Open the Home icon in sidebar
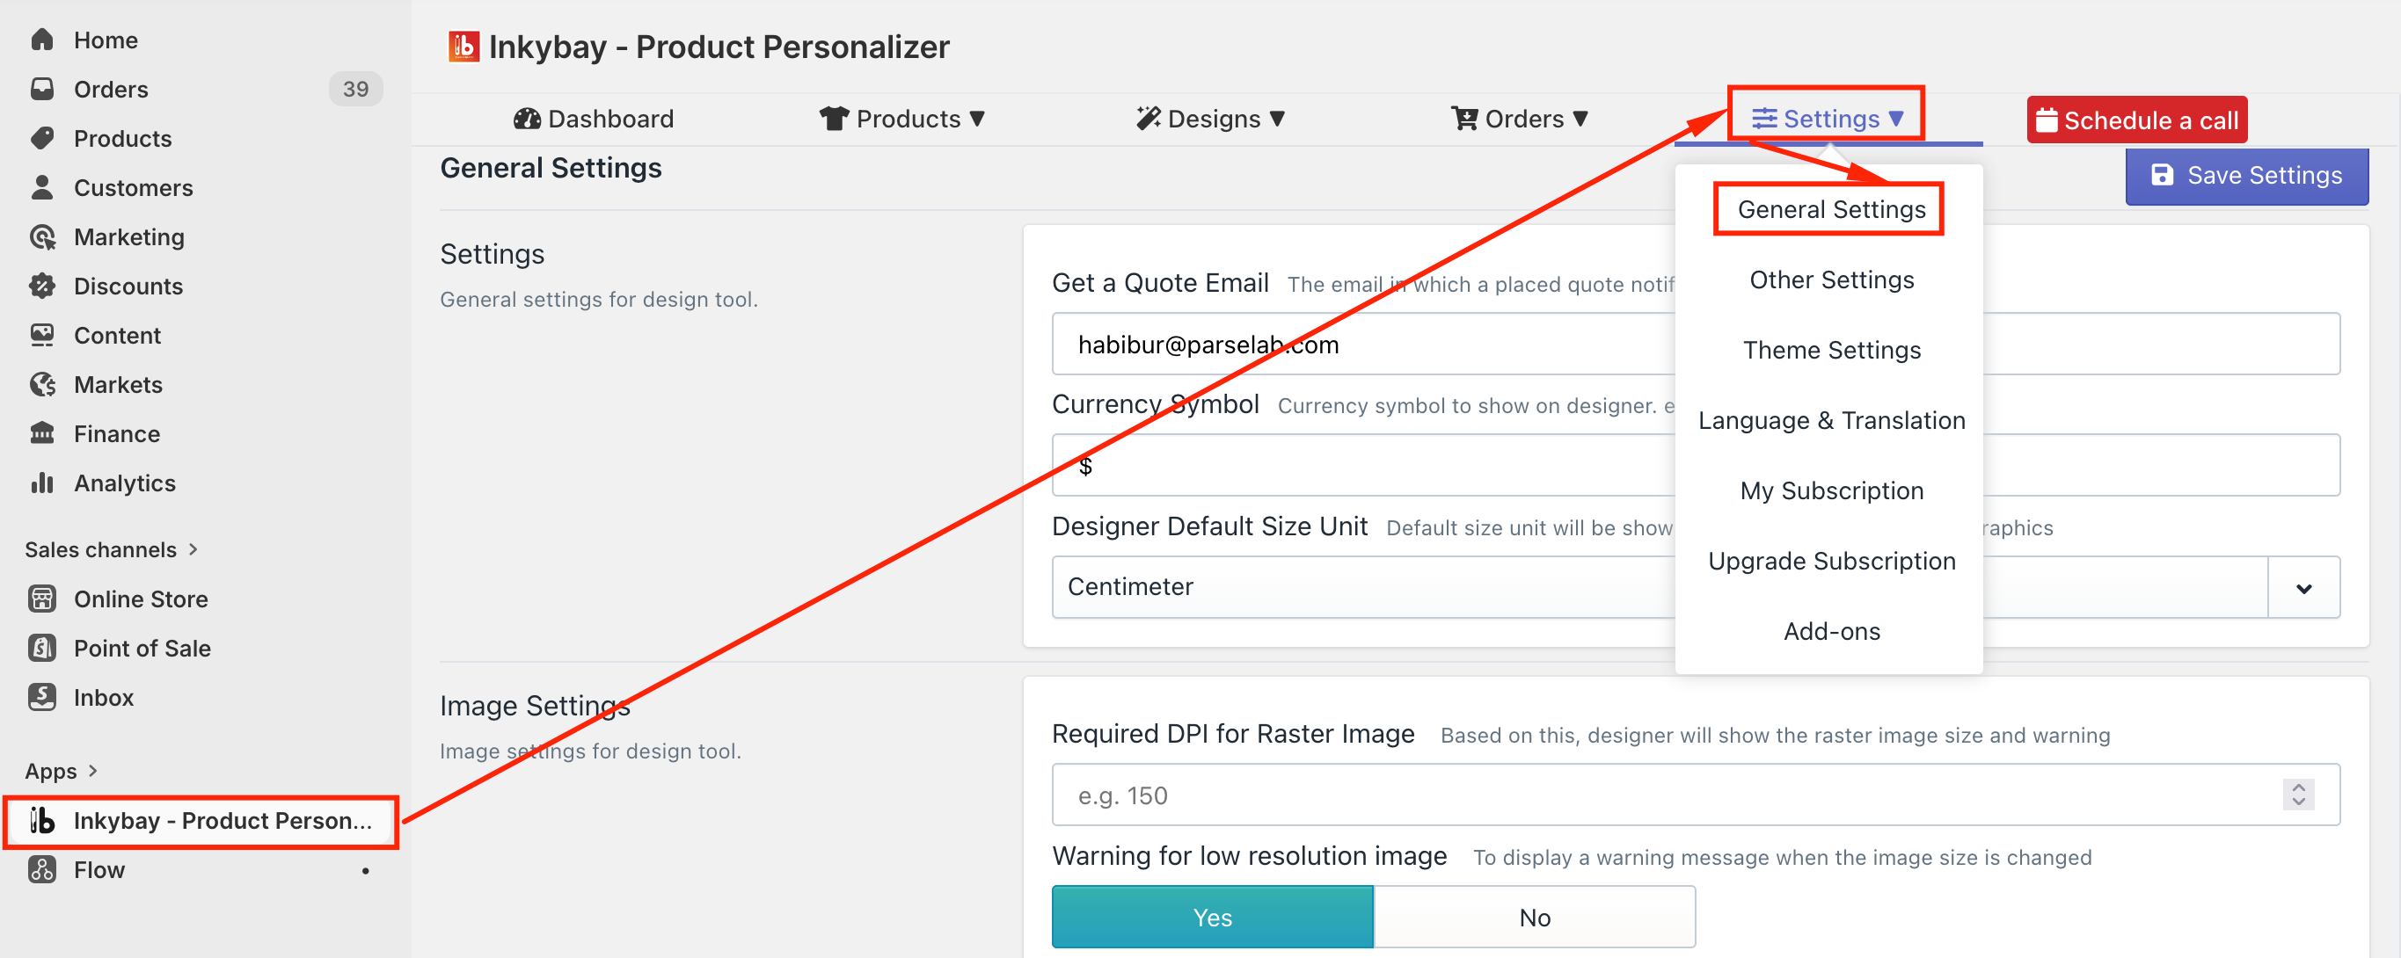 (42, 40)
